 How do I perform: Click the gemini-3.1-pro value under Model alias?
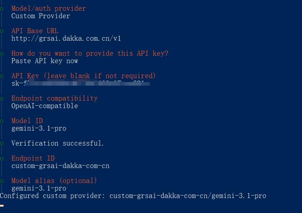39,188
